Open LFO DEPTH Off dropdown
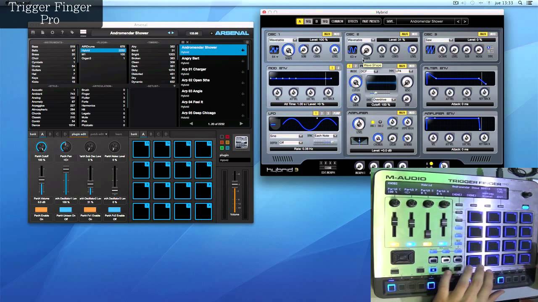The height and width of the screenshot is (302, 538). (291, 143)
